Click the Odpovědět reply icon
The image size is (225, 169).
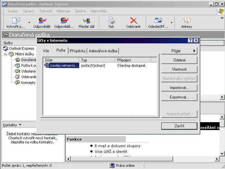tap(42, 21)
